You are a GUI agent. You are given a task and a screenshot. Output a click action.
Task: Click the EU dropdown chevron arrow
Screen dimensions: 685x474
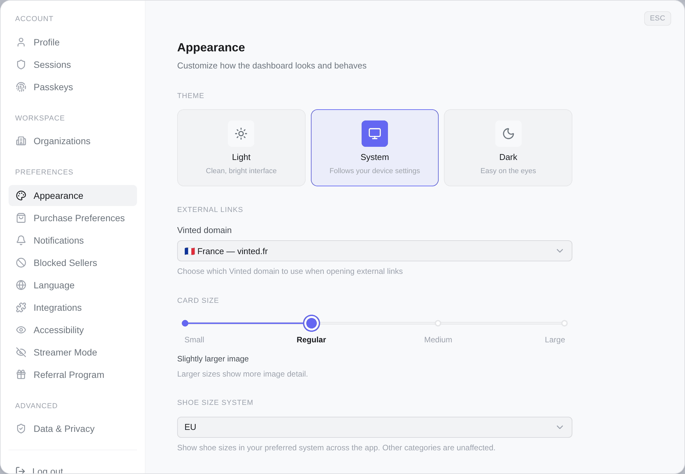(560, 428)
